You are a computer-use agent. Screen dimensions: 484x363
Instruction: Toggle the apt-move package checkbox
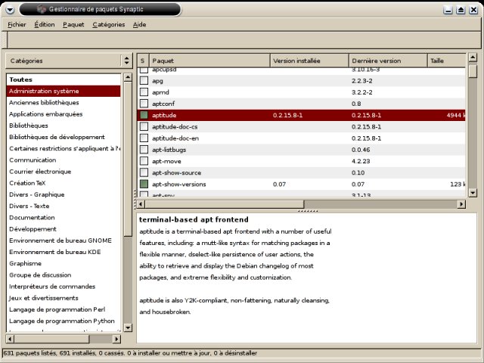(143, 161)
